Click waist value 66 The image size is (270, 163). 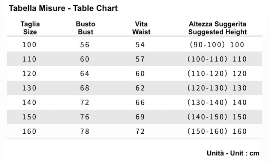pyautogui.click(x=140, y=102)
